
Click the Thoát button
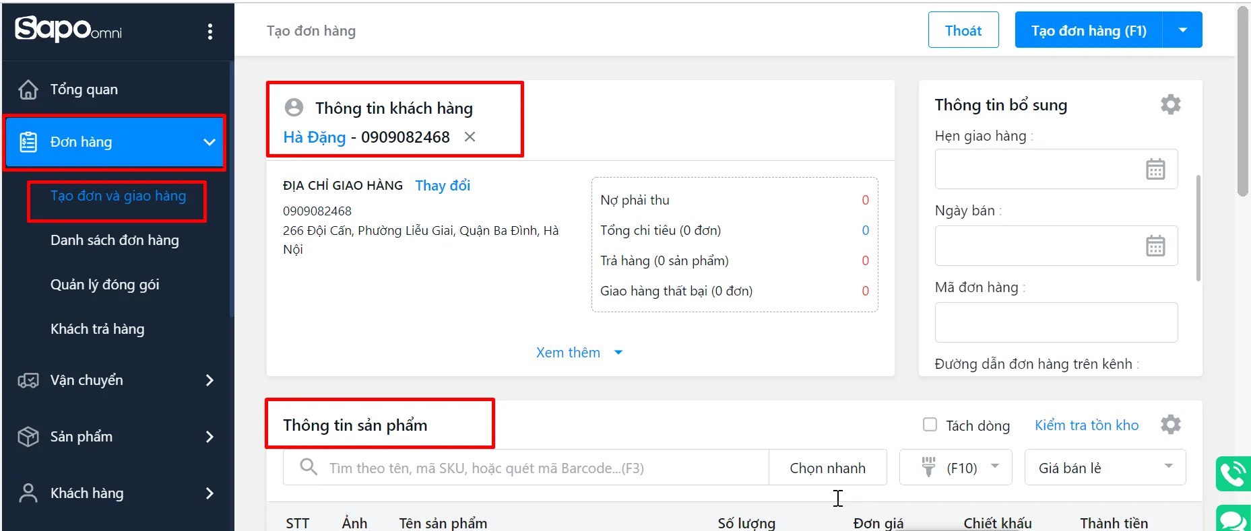point(963,30)
